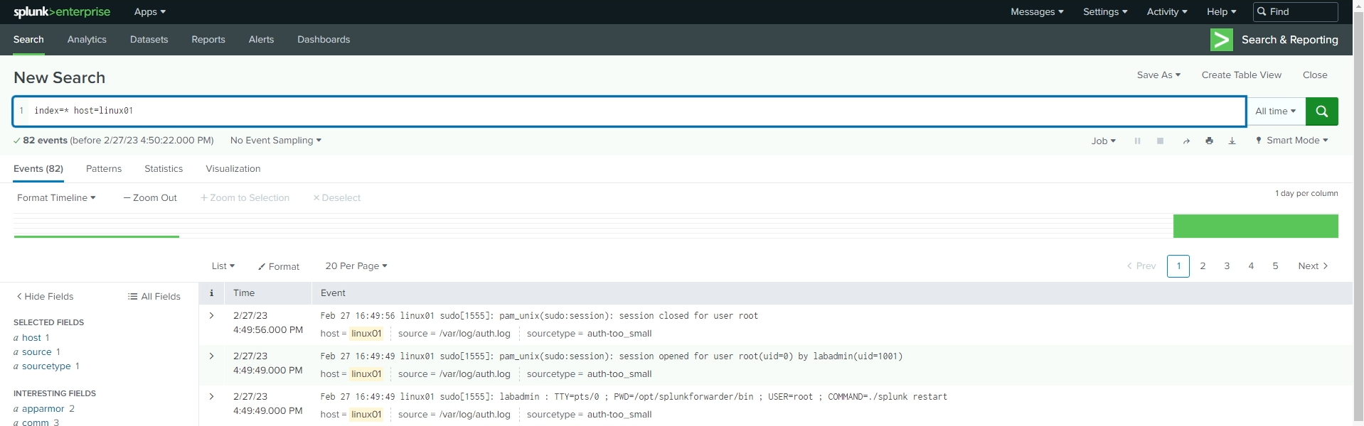Open the Messages menu
Image resolution: width=1364 pixels, height=426 pixels.
[x=1037, y=12]
